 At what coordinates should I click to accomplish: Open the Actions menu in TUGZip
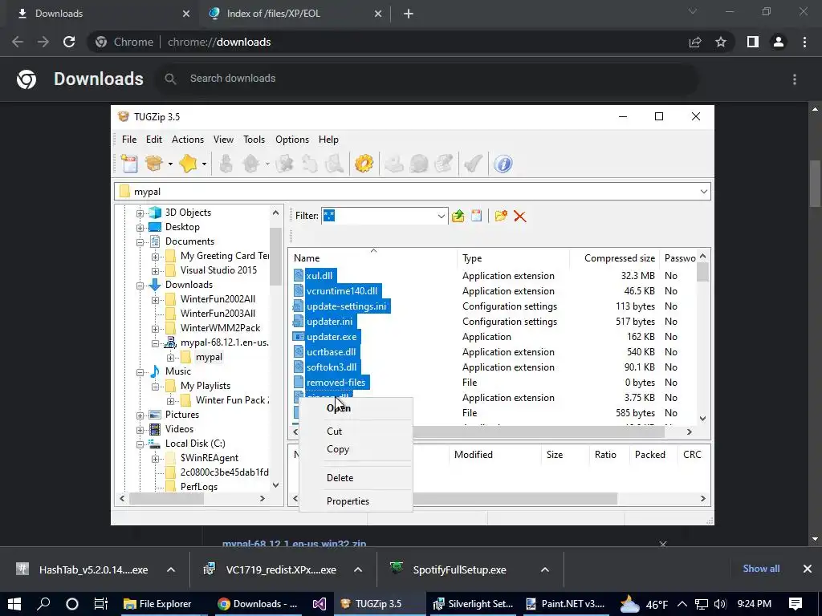click(x=188, y=140)
